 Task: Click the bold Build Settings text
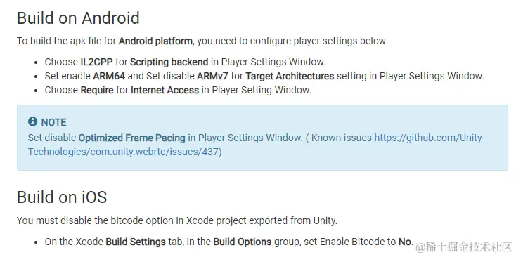(x=136, y=242)
